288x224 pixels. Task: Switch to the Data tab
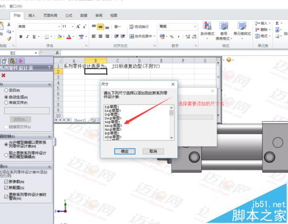(x=84, y=16)
